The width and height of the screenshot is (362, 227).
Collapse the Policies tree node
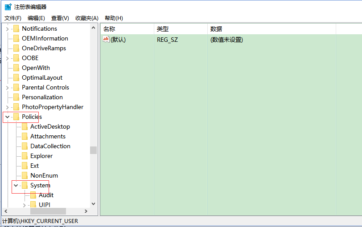pos(7,117)
